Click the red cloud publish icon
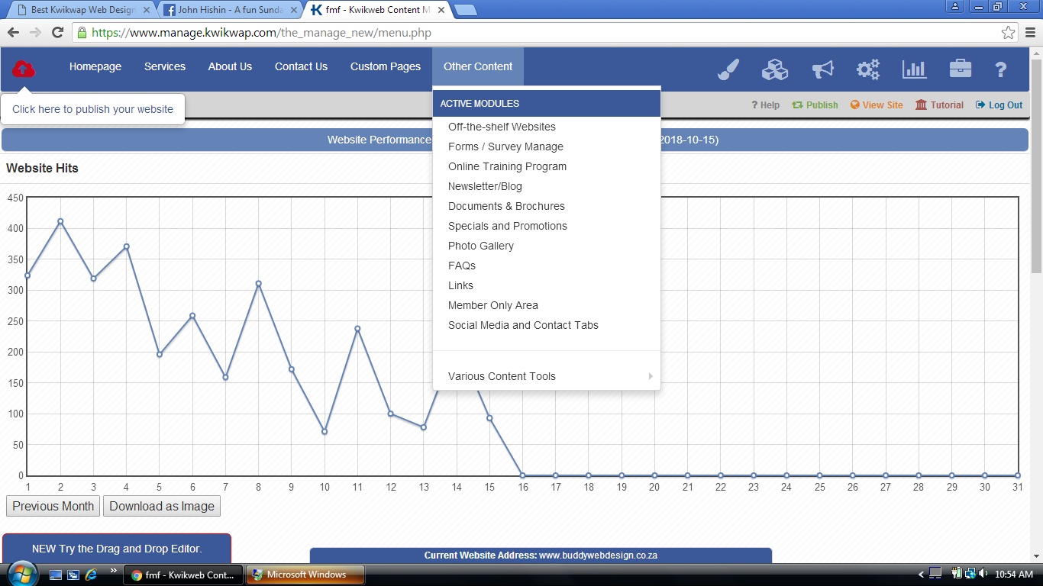The width and height of the screenshot is (1043, 586). [23, 69]
